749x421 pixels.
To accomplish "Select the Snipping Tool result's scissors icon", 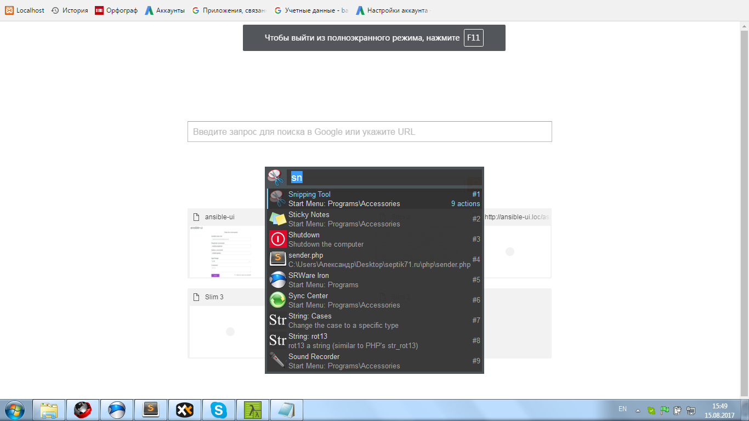I will [278, 198].
